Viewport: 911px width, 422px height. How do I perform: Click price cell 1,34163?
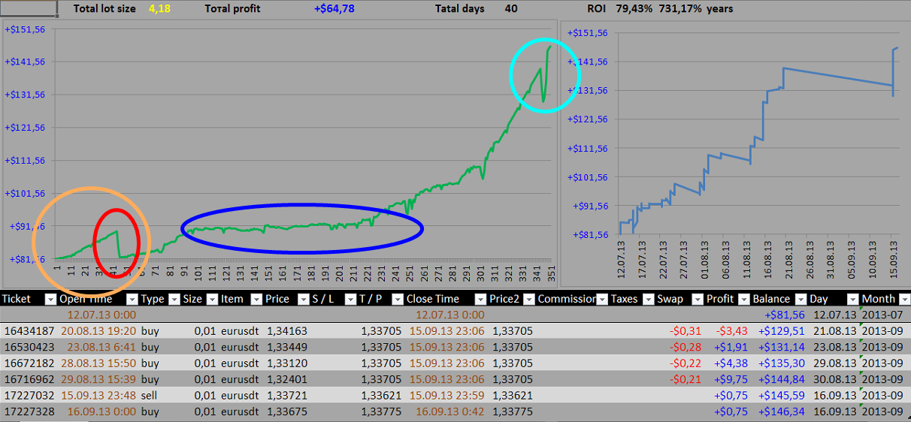point(287,330)
